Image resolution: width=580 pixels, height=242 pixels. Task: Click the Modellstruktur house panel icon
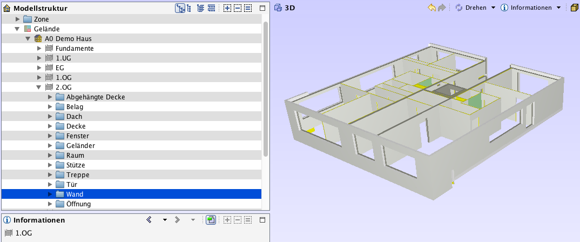7,8
